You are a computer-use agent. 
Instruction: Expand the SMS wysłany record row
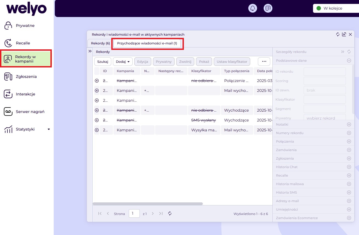tap(97, 120)
